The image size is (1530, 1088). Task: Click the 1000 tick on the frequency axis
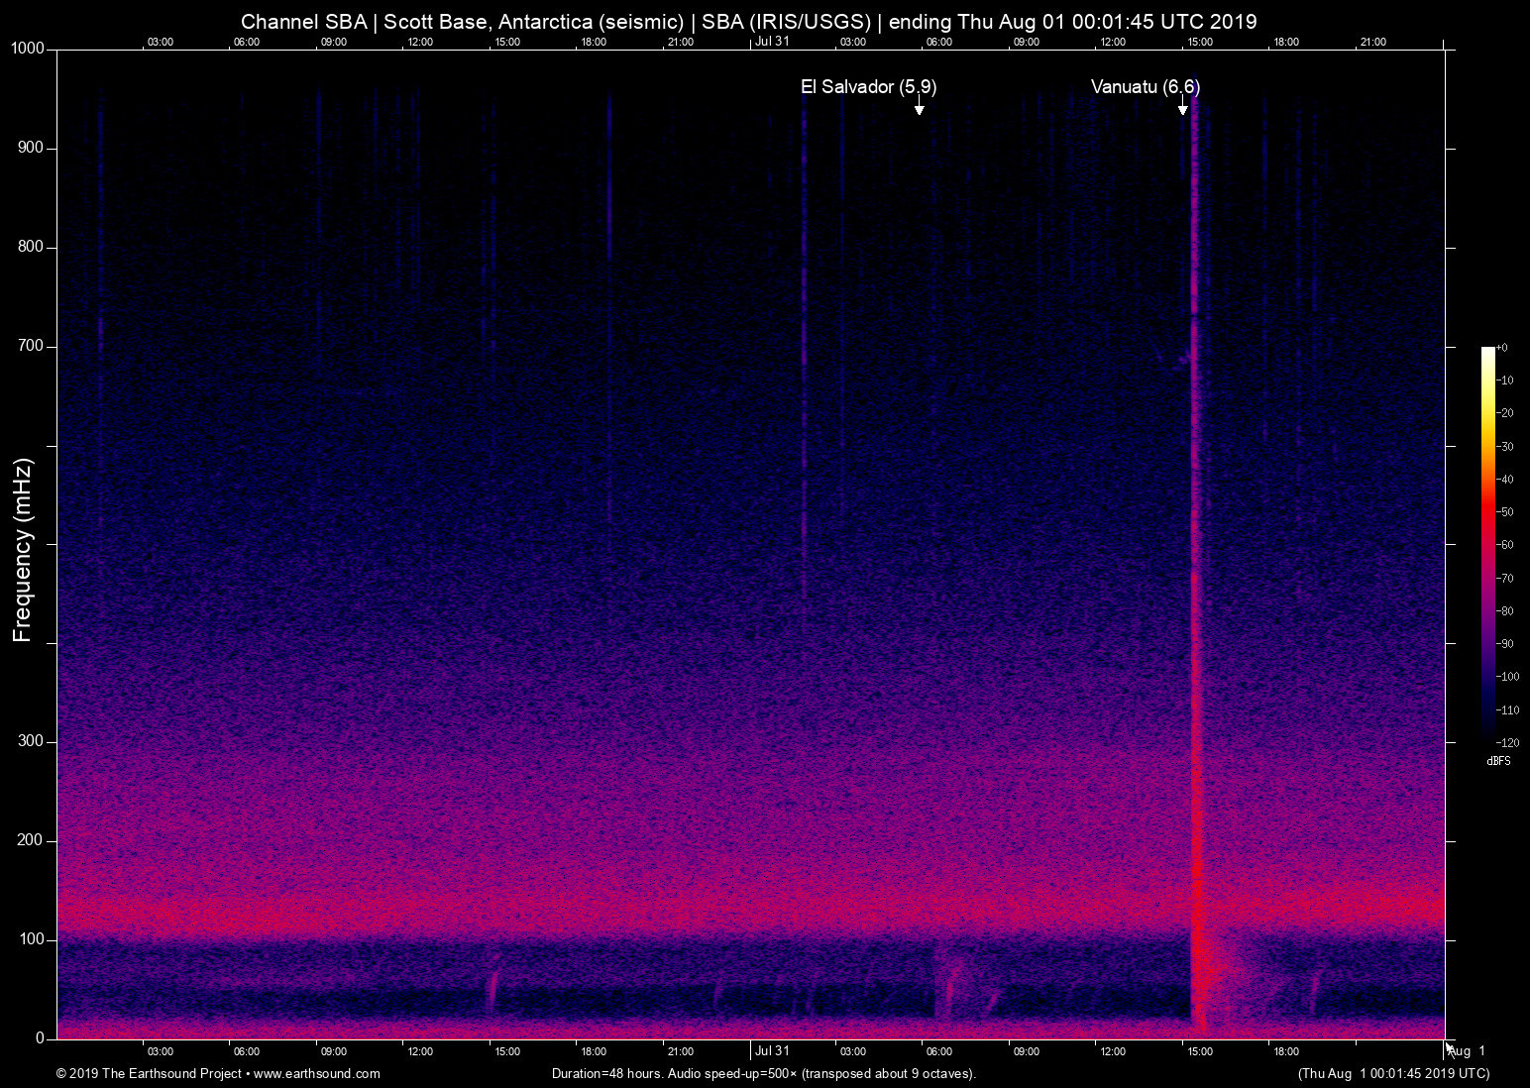tap(27, 49)
